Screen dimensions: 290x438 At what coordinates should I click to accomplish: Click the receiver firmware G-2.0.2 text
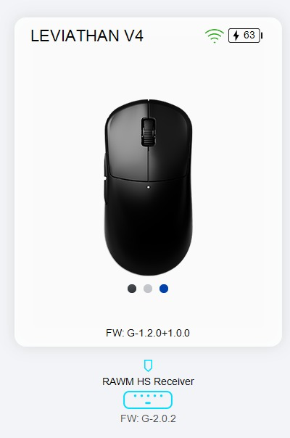click(148, 418)
